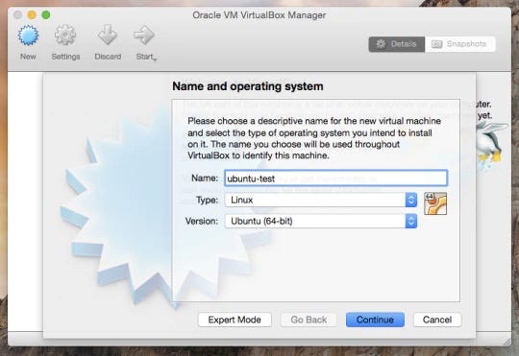The width and height of the screenshot is (519, 356).
Task: Click the yellow minimize window button
Action: pos(32,15)
